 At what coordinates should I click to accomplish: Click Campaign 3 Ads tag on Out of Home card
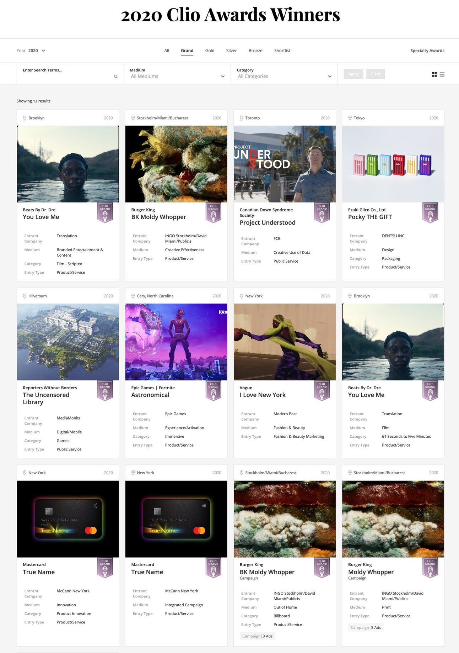257,636
